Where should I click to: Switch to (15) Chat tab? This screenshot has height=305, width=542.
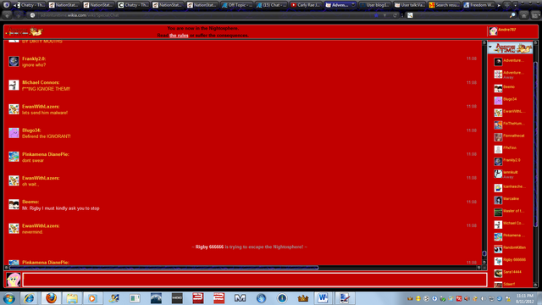[272, 5]
